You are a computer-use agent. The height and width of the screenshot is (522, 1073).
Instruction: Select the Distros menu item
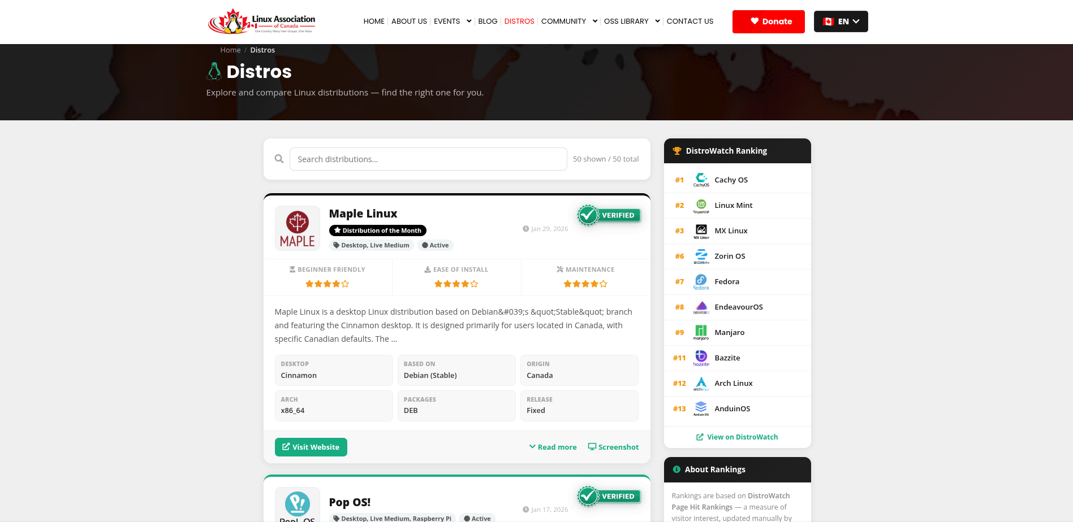click(519, 21)
